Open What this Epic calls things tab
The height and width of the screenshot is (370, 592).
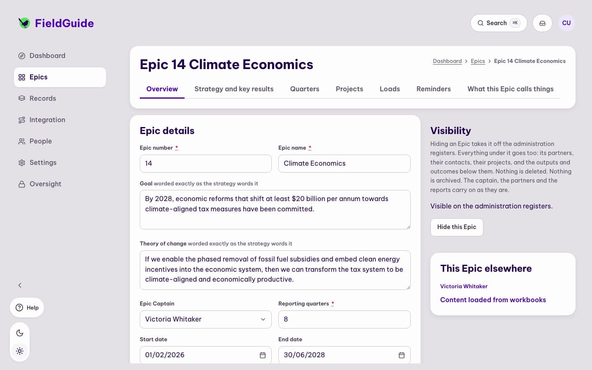tap(511, 89)
